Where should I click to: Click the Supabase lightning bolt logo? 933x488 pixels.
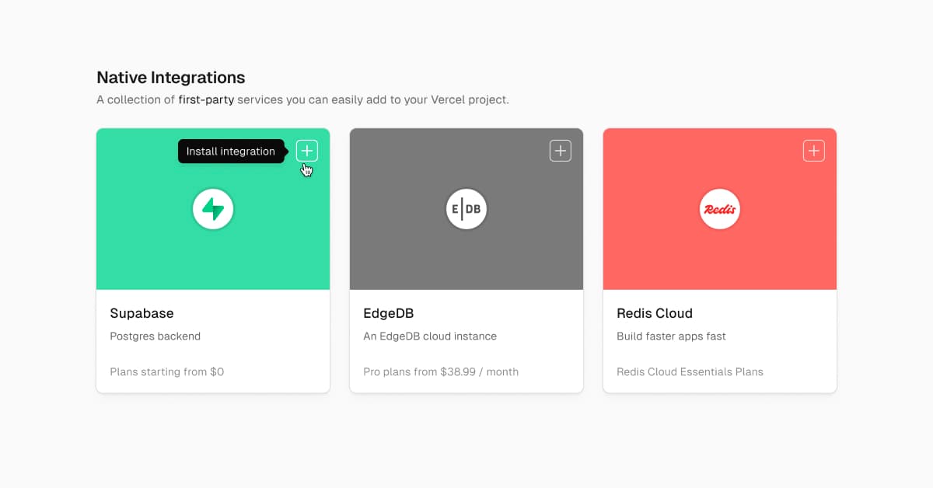[x=213, y=209]
